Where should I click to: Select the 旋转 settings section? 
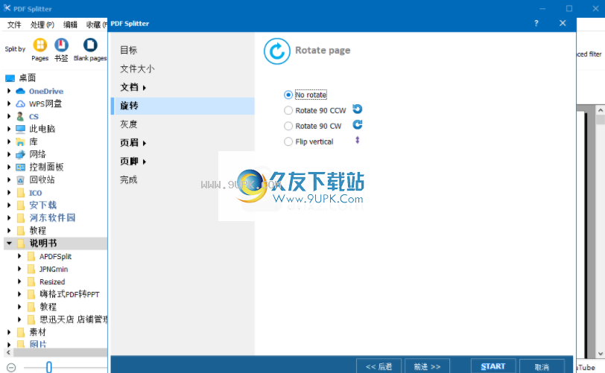[183, 106]
